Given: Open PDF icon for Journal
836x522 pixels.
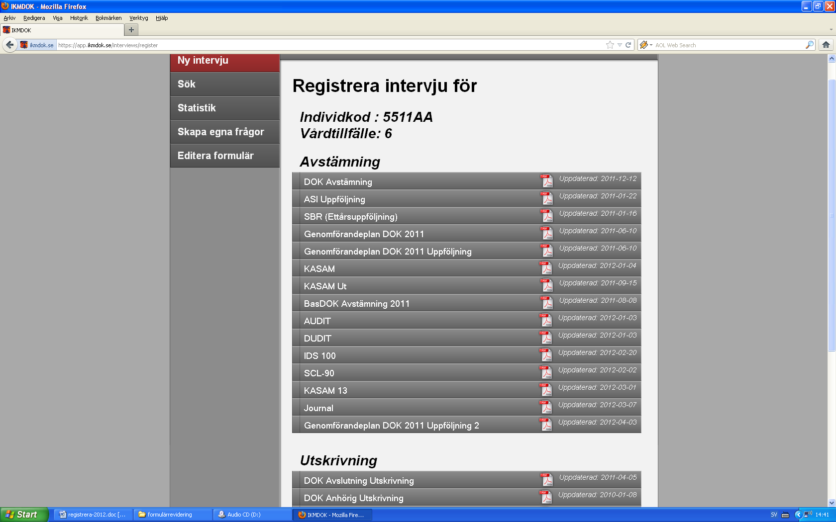Looking at the screenshot, I should point(546,407).
